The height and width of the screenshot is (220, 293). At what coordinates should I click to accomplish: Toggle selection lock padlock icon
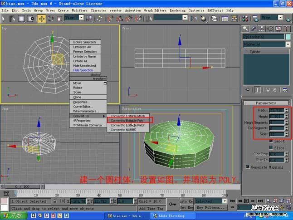click(x=55, y=201)
